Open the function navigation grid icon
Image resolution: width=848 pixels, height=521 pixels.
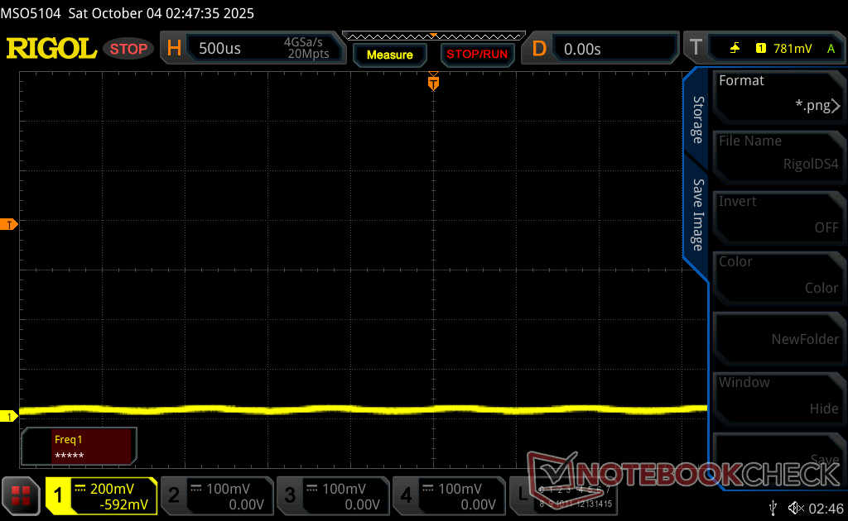pos(22,496)
